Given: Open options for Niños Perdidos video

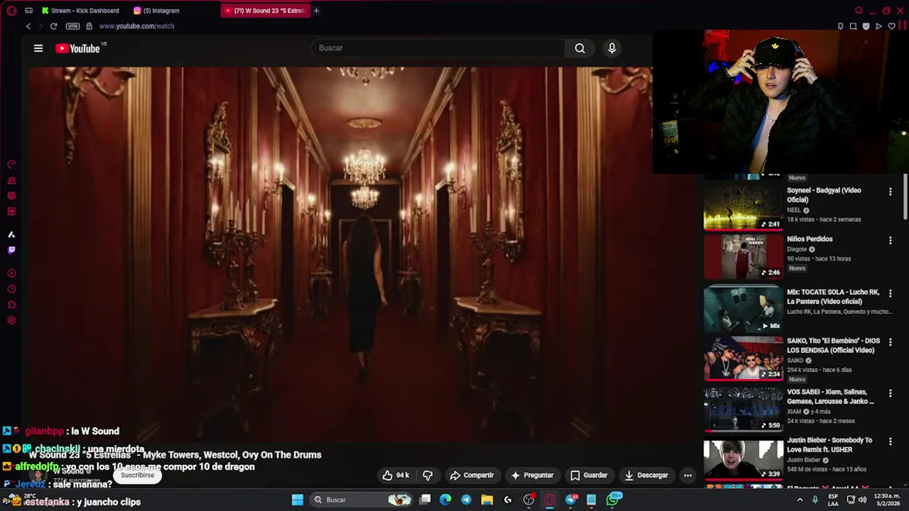Looking at the screenshot, I should click(890, 241).
